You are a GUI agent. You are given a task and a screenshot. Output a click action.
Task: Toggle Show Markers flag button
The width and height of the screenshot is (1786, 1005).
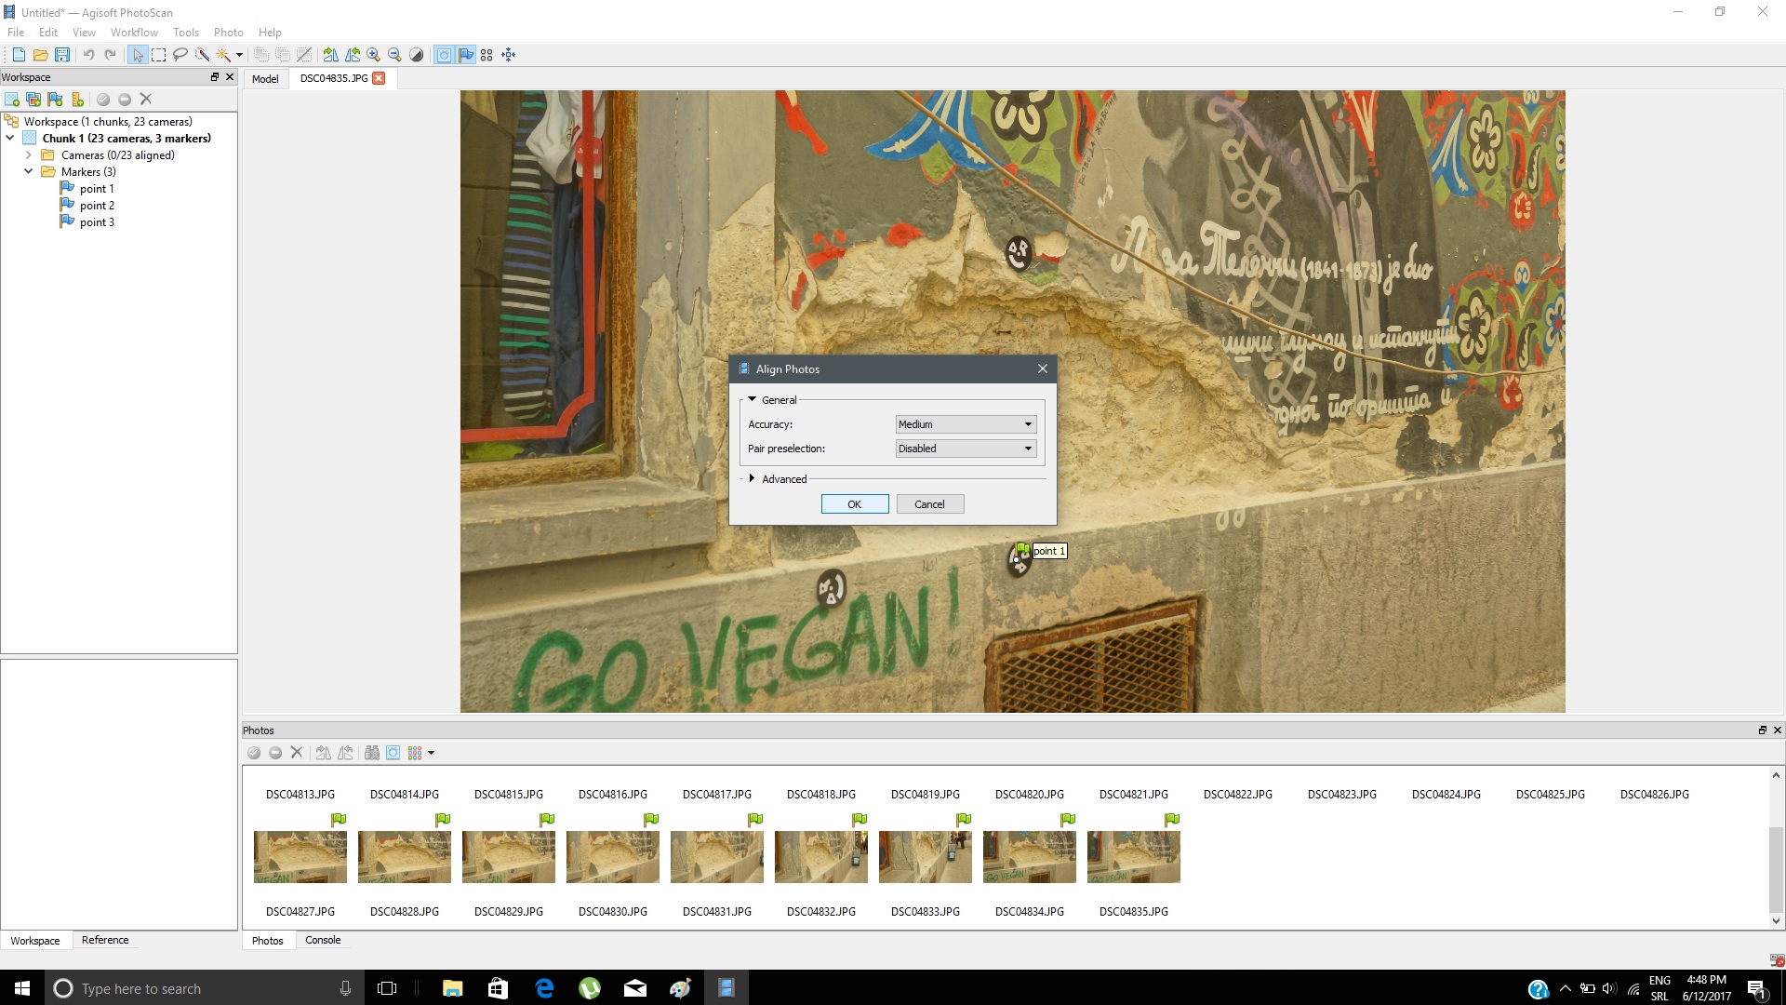pos(465,55)
